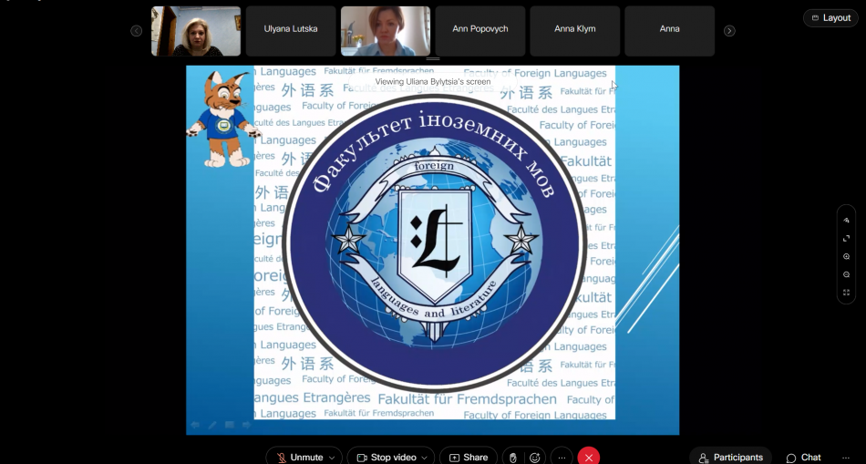The height and width of the screenshot is (464, 866).
Task: Stop the video camera
Action: [385, 457]
